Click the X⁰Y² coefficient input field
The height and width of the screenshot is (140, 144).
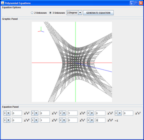45,120
